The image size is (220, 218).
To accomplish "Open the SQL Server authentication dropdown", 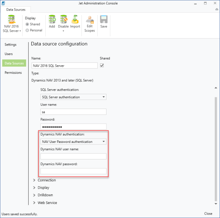I will coord(73,97).
